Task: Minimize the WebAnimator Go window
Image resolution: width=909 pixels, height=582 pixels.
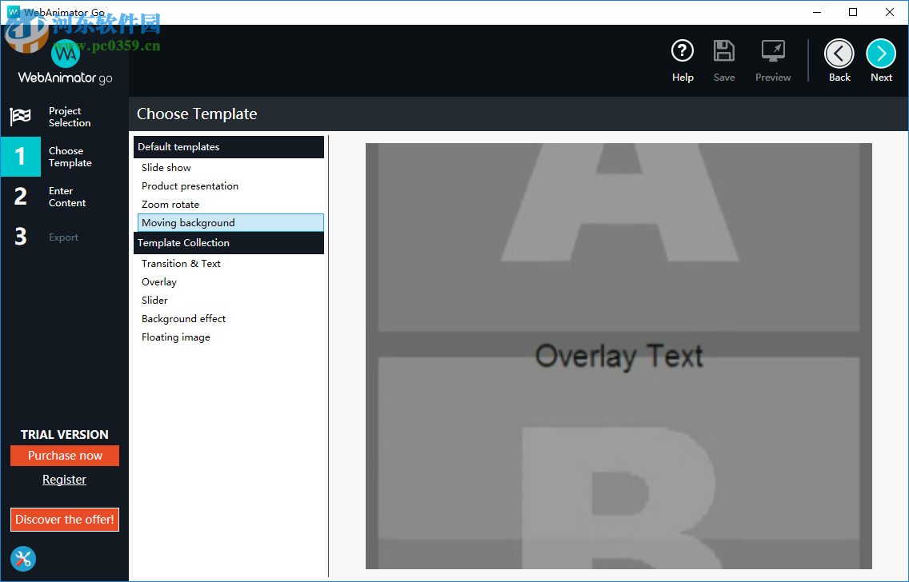Action: (817, 12)
